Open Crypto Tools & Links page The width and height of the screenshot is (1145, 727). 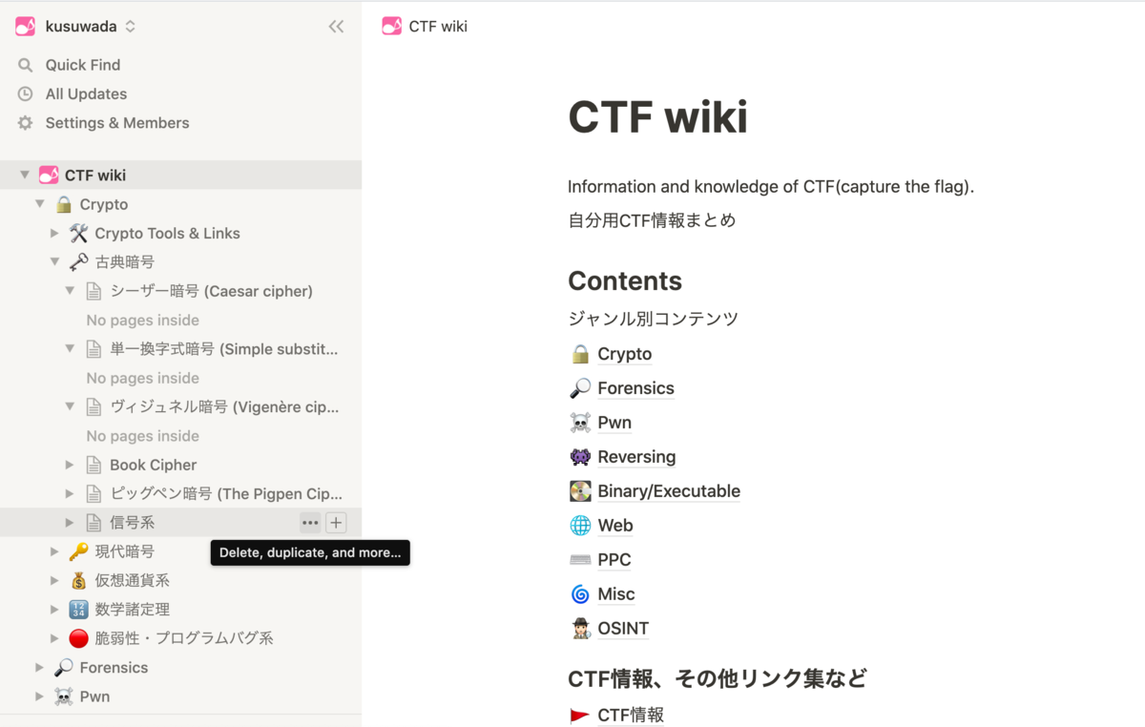click(167, 233)
